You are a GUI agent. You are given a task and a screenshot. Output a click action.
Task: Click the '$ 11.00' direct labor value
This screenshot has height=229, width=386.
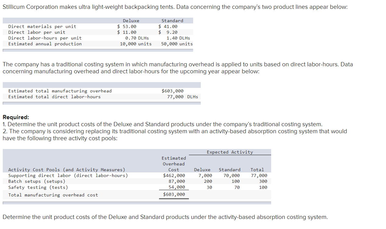(x=127, y=32)
